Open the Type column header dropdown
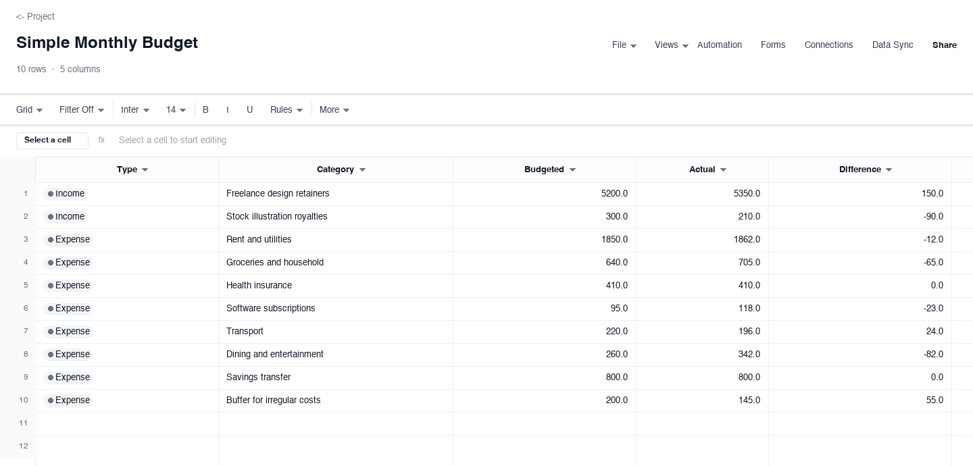 [145, 170]
